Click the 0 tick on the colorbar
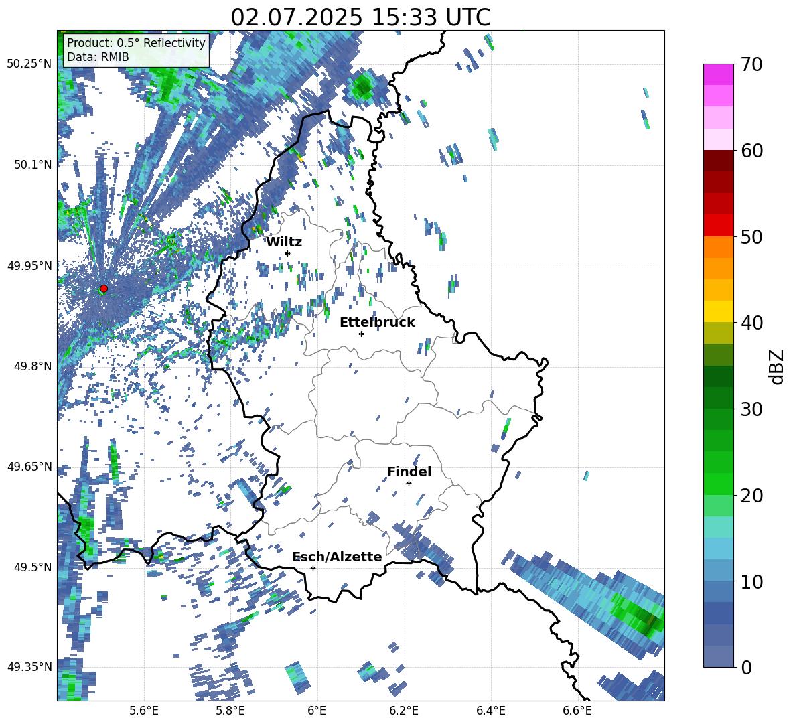The height and width of the screenshot is (724, 793). point(746,667)
